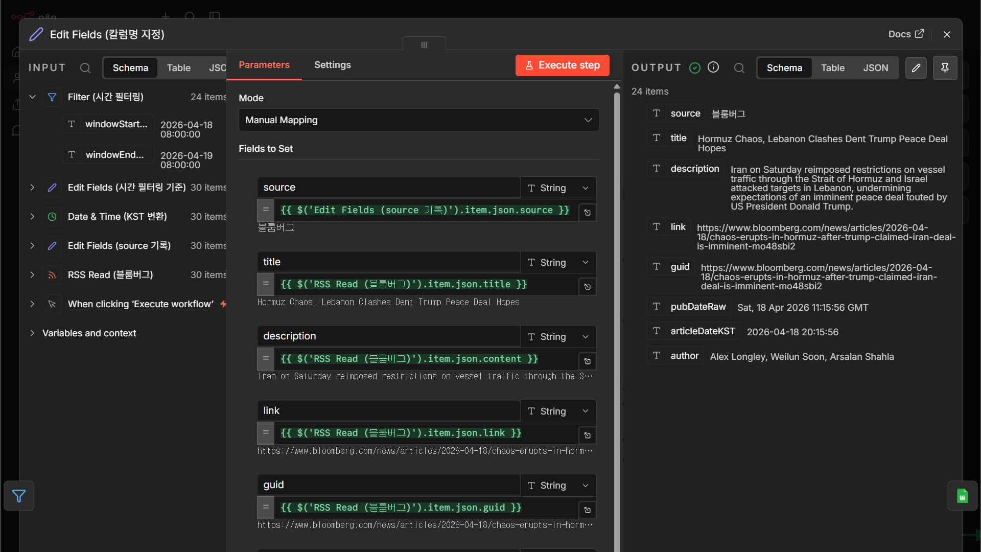Viewport: 981px width, 552px height.
Task: Open String type dropdown for link field
Action: (x=558, y=411)
